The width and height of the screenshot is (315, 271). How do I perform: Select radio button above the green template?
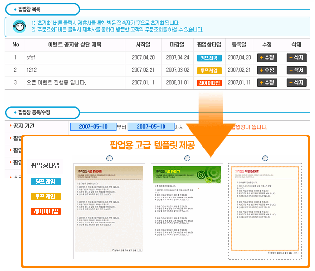click(x=187, y=158)
